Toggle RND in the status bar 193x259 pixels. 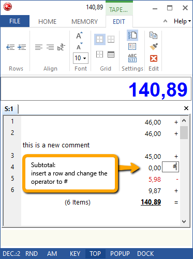click(x=32, y=254)
